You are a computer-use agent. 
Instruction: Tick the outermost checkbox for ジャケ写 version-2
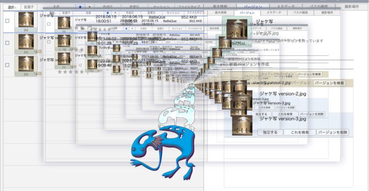pyautogui.click(x=7, y=43)
